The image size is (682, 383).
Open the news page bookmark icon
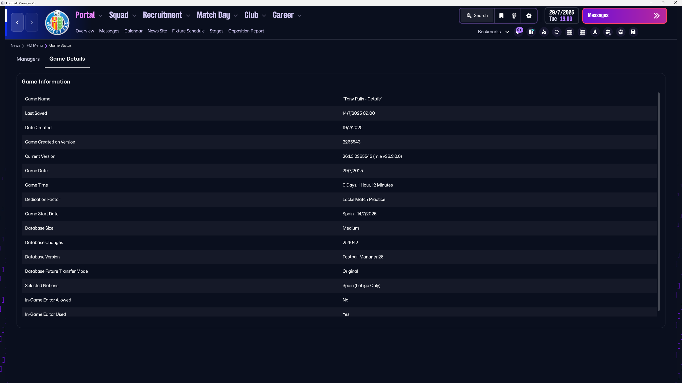point(633,32)
